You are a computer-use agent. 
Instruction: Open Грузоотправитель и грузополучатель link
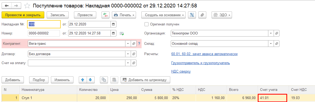(200, 63)
